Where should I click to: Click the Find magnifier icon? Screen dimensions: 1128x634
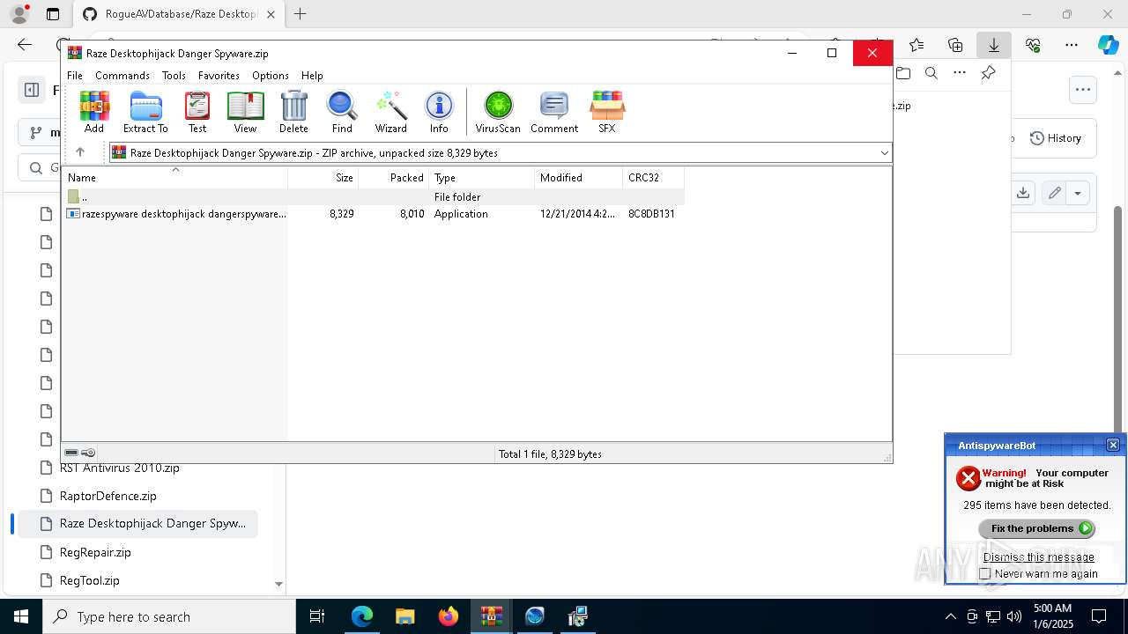pyautogui.click(x=342, y=112)
